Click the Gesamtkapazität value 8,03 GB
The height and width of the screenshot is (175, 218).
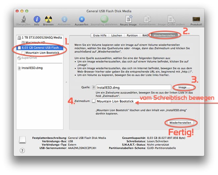pos(166,138)
